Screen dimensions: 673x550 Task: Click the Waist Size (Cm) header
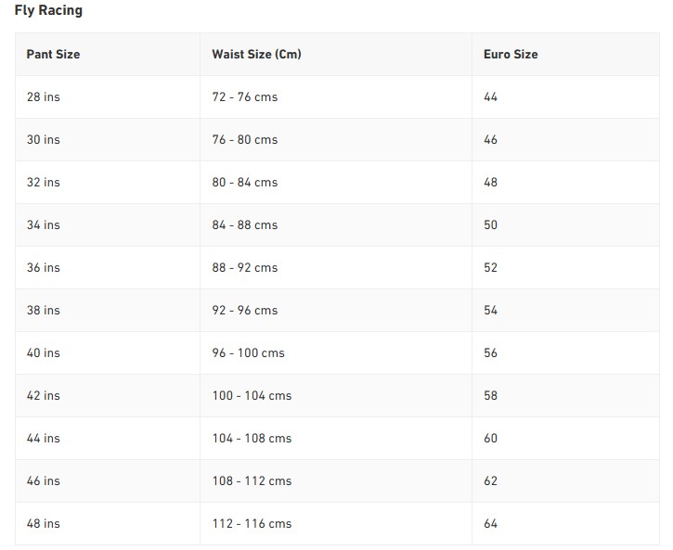256,55
